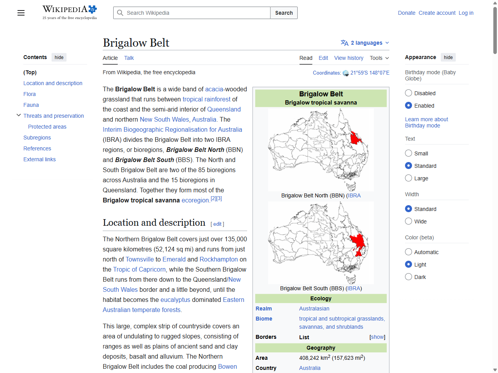This screenshot has height=373, width=498.
Task: Click the Wikipedia logo
Action: (66, 9)
